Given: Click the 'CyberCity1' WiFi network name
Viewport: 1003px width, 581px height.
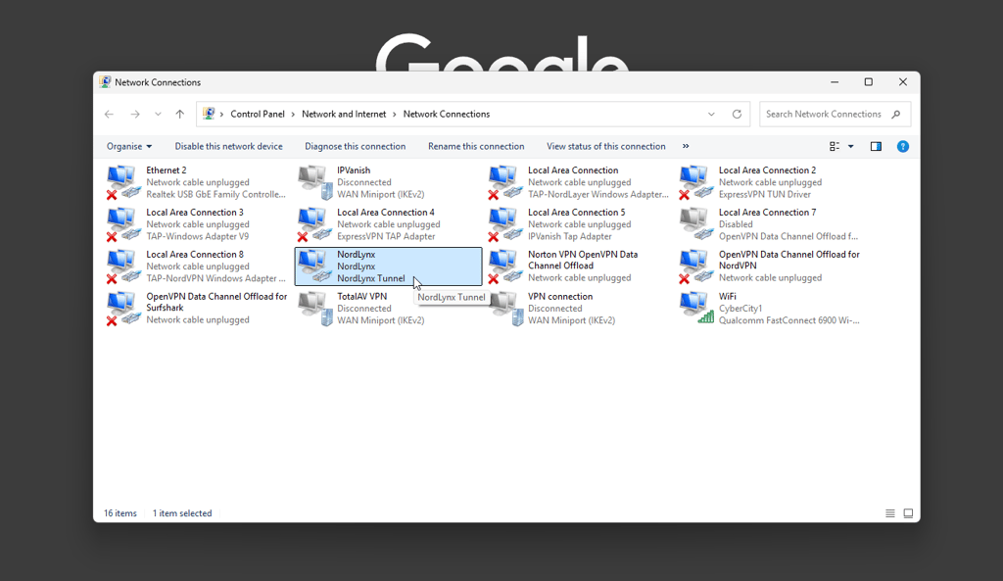Looking at the screenshot, I should pyautogui.click(x=740, y=309).
